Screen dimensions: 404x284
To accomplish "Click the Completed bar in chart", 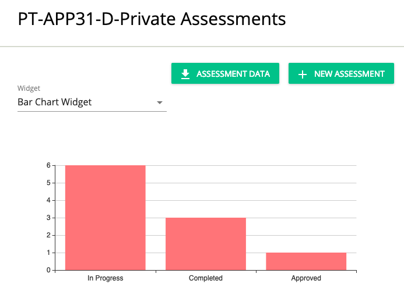I will 206,244.
